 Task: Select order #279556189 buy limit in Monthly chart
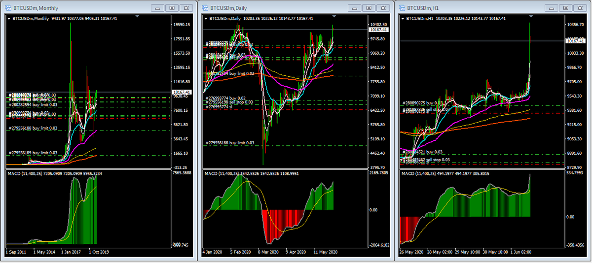coord(33,153)
